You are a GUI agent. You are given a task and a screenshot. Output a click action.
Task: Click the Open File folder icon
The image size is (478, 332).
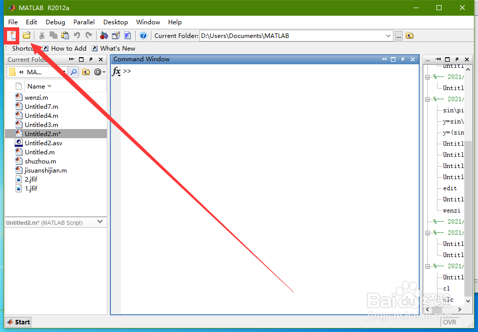(x=27, y=35)
